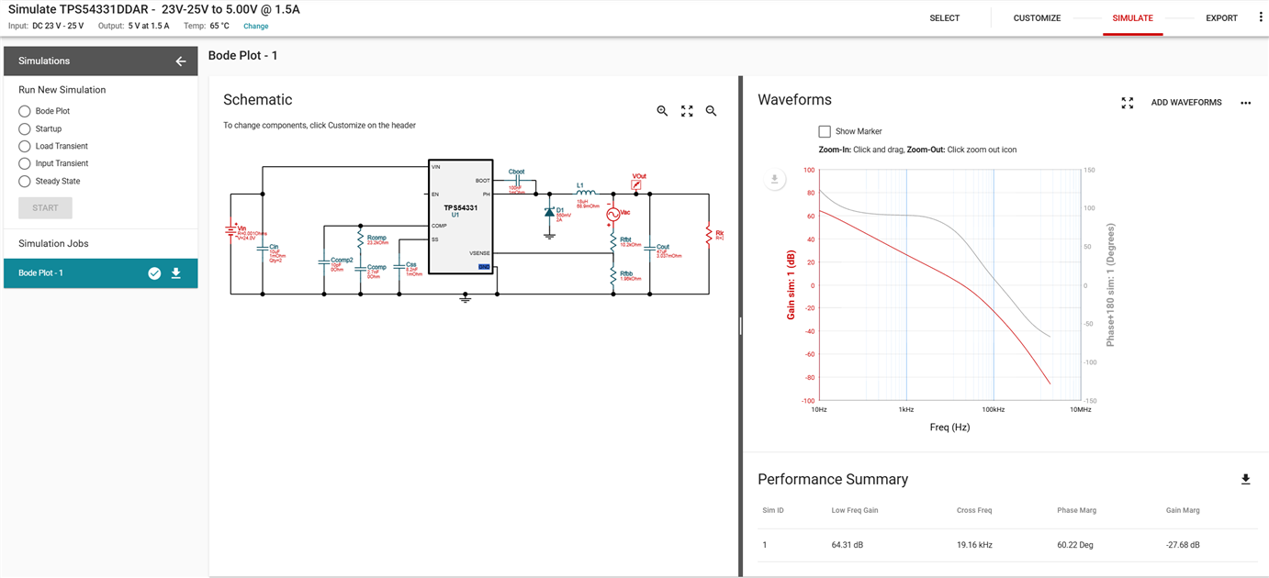1269x578 pixels.
Task: Select the Cin capacitor in the schematic
Action: (263, 248)
